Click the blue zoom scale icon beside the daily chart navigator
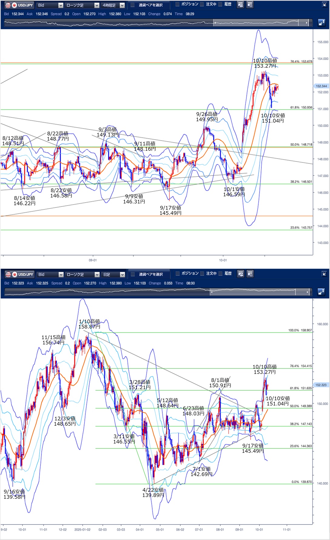 [321, 292]
